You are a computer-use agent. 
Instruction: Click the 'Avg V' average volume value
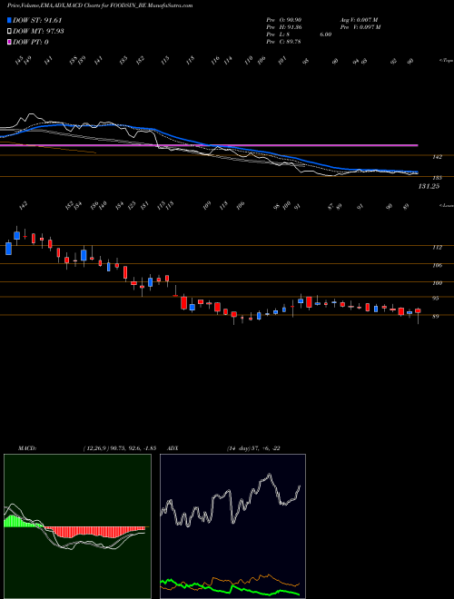point(359,19)
